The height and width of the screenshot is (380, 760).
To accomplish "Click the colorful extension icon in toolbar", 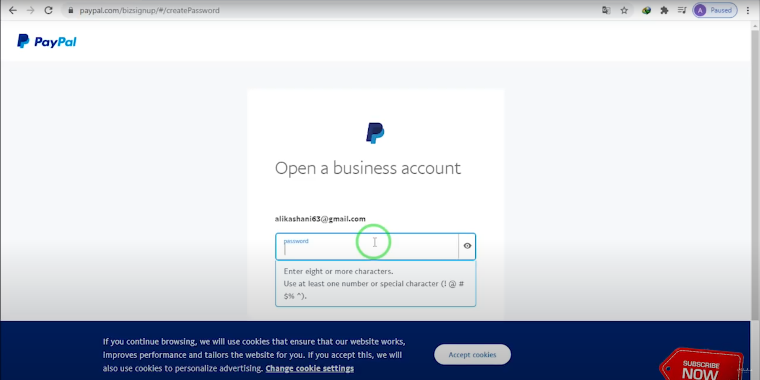I will click(x=646, y=10).
